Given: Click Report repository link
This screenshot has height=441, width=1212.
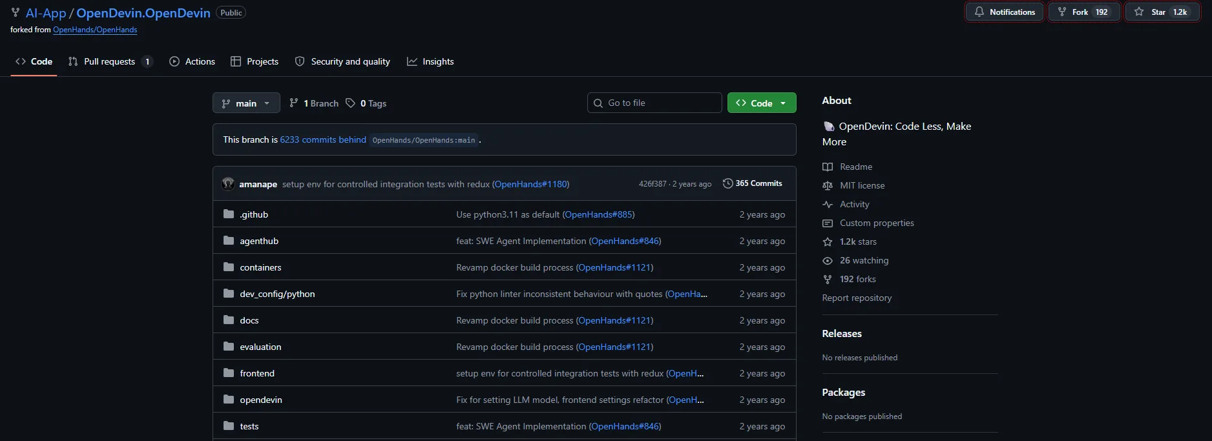Looking at the screenshot, I should point(857,298).
